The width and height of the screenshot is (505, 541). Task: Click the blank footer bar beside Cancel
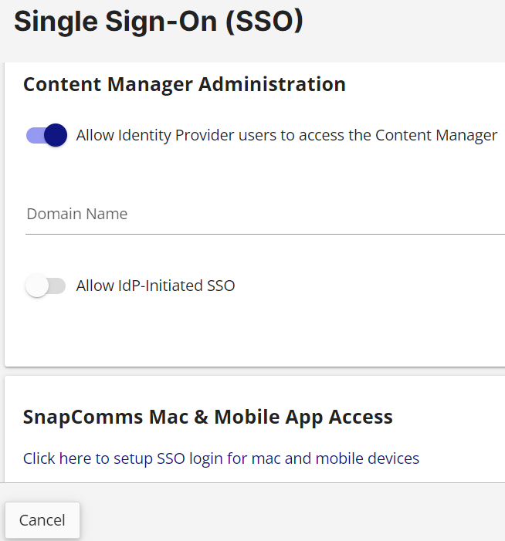pyautogui.click(x=293, y=512)
